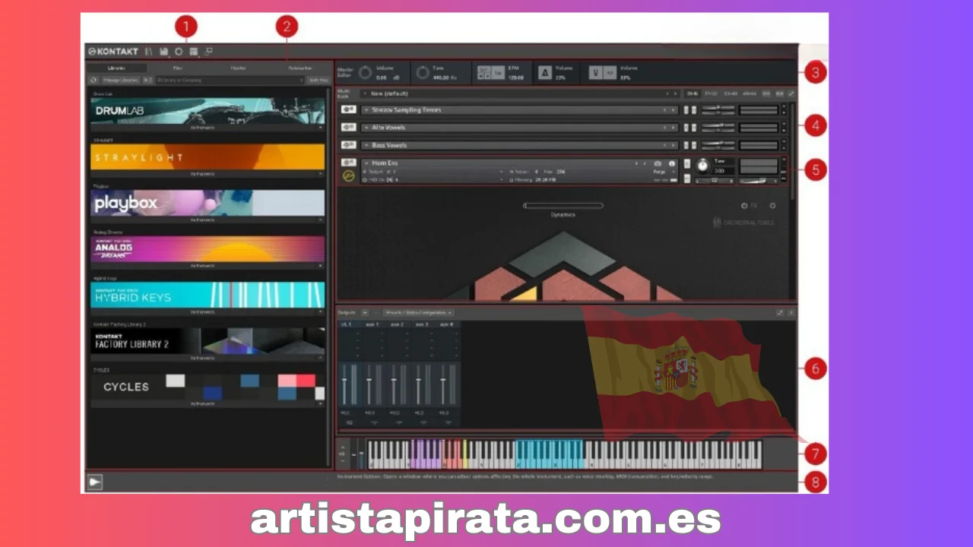Select rack page 17-32
973x547 pixels.
pyautogui.click(x=712, y=93)
